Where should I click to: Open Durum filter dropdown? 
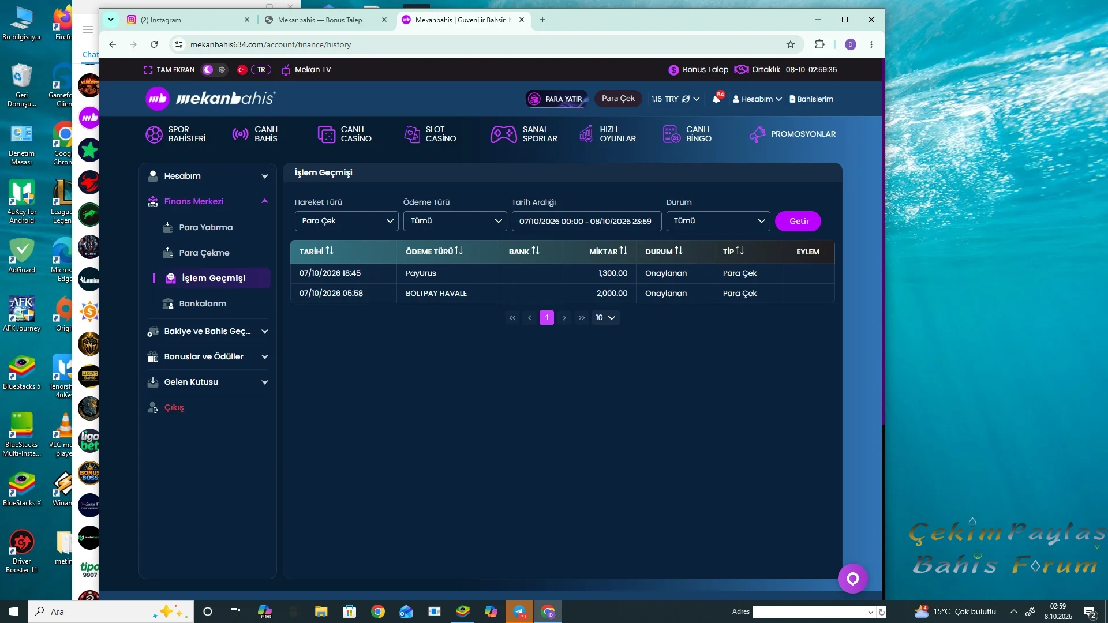pos(718,221)
